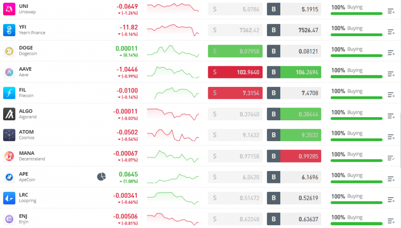Click the APE buying sentiment bar
This screenshot has width=401, height=228.
point(356,182)
